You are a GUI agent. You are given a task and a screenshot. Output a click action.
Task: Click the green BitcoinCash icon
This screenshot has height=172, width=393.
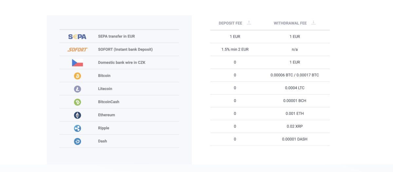77,102
